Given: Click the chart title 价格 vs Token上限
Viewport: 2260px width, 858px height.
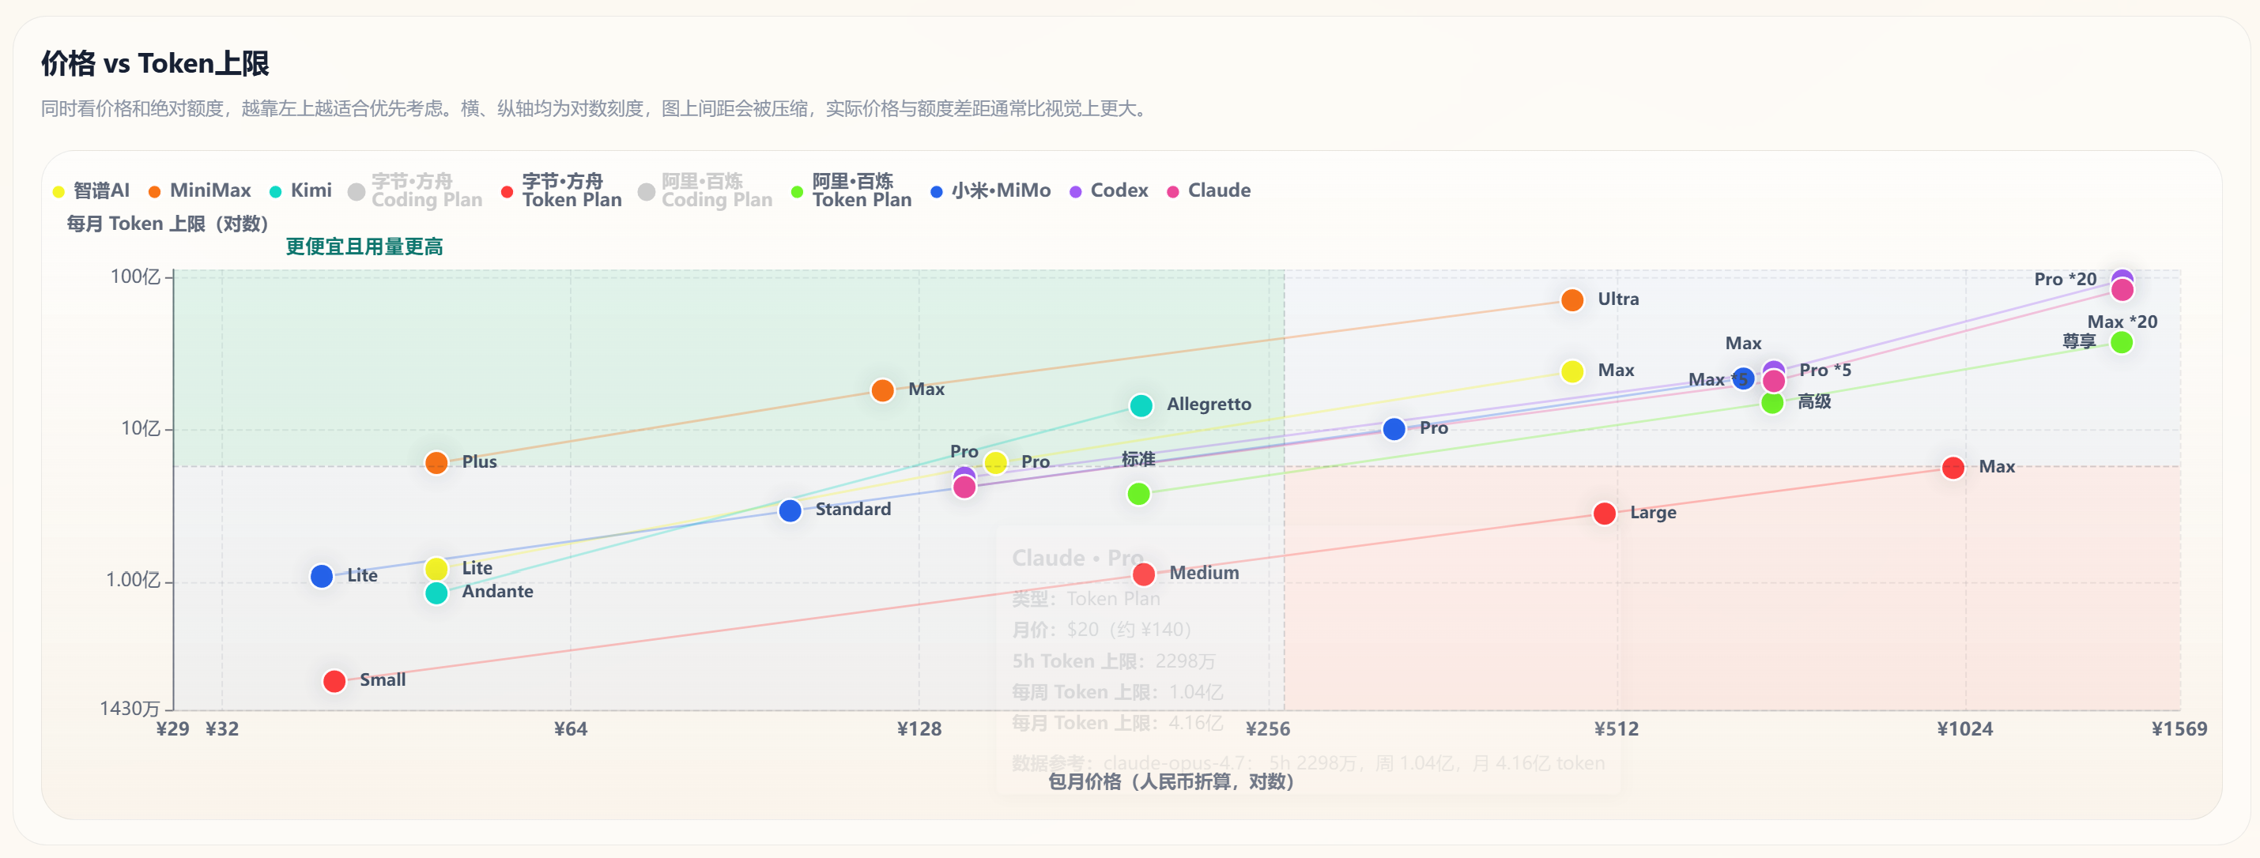Looking at the screenshot, I should (x=155, y=63).
